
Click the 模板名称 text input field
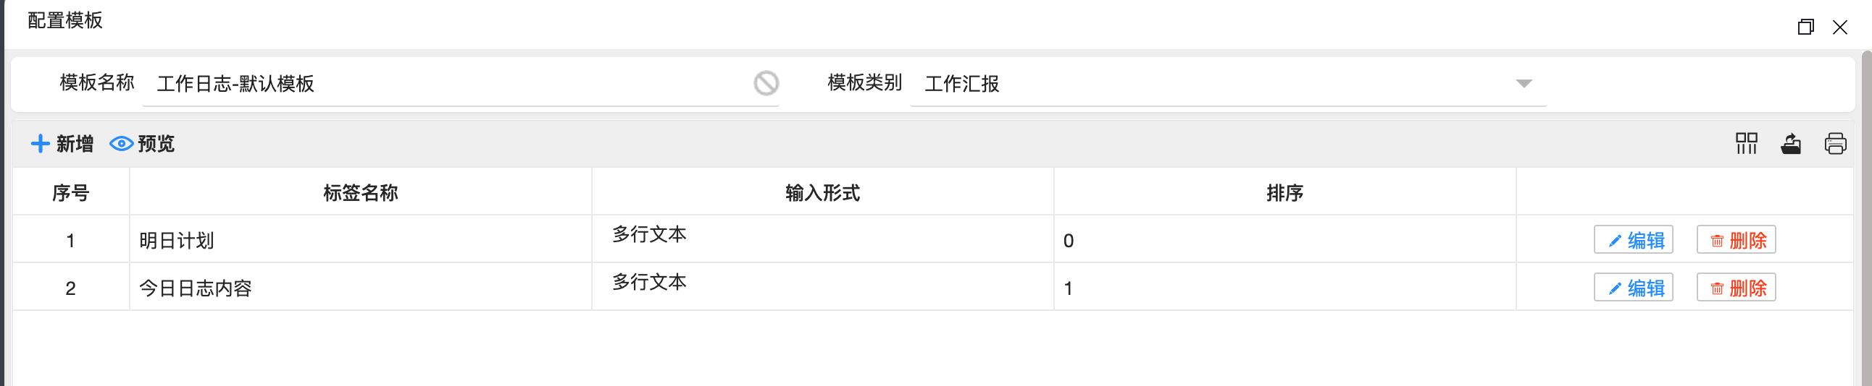[x=451, y=83]
